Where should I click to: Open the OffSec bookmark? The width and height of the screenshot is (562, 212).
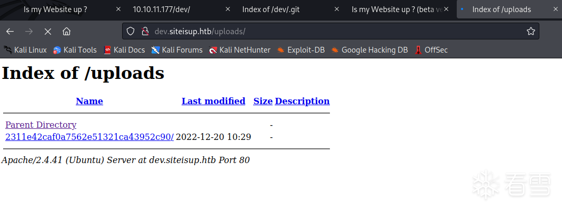point(431,50)
